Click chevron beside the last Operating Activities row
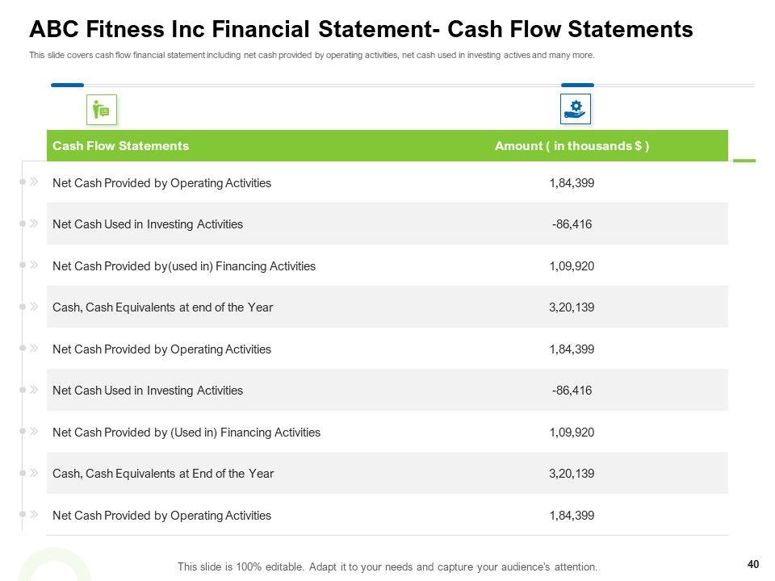Viewport: 775px width, 581px height. point(34,515)
